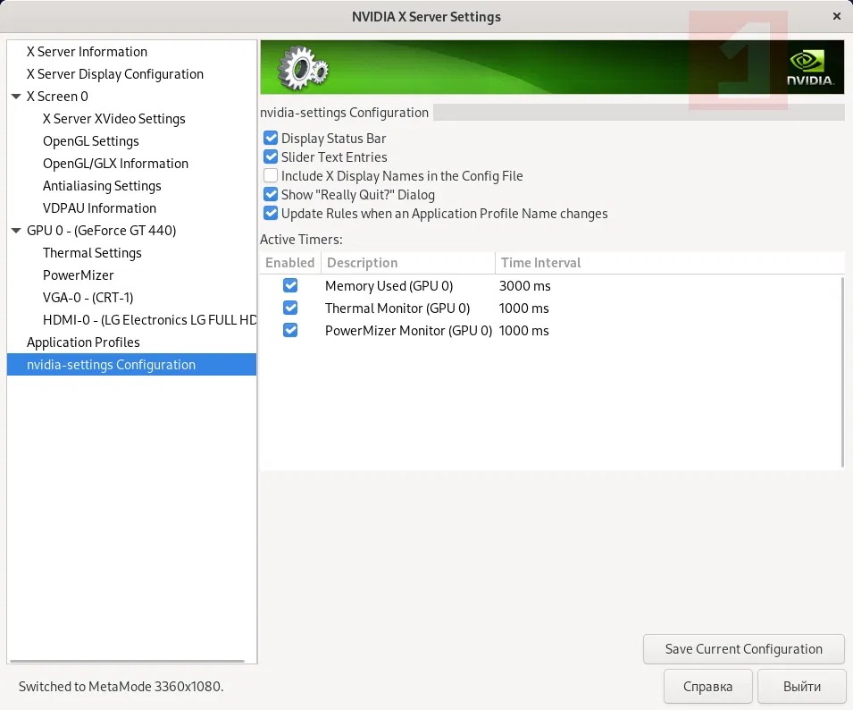
Task: Toggle Show "Really Quit?" Dialog checkbox
Action: point(271,194)
